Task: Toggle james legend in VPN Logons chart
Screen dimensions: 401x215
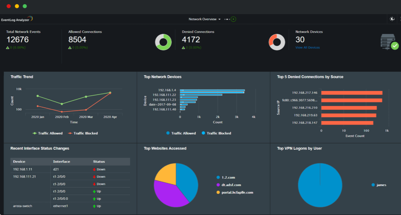Action: tap(379, 185)
